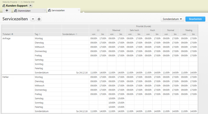Click 10:00h Maximal von for Fehler Samstag

point(112,98)
